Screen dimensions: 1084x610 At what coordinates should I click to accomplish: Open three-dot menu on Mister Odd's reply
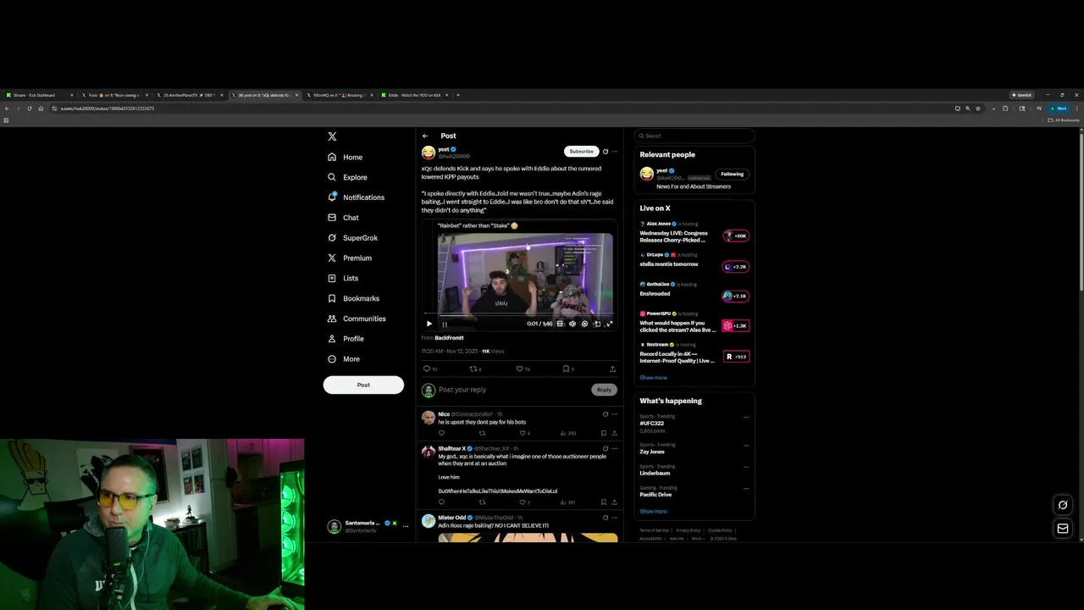615,518
